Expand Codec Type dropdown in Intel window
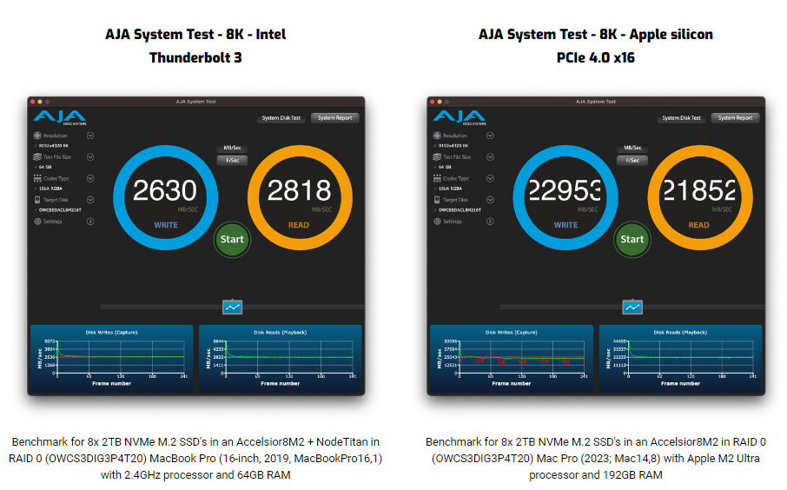This screenshot has width=787, height=490. [90, 178]
